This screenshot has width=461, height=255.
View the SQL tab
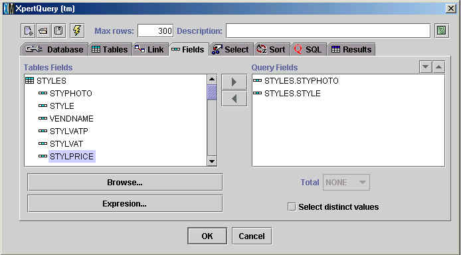pos(308,49)
